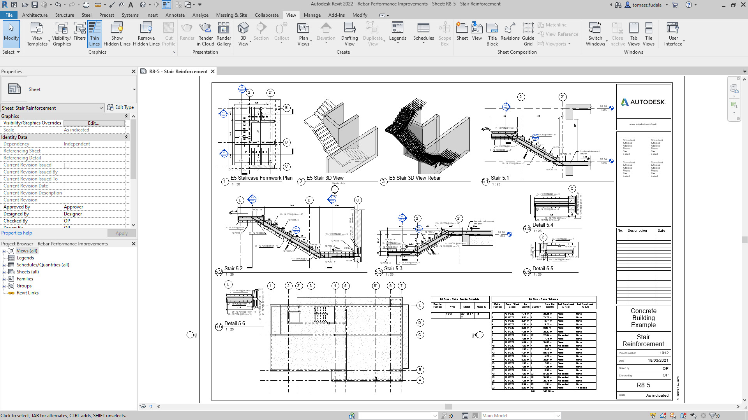Open View Templates tool
This screenshot has width=748, height=420.
(x=37, y=34)
